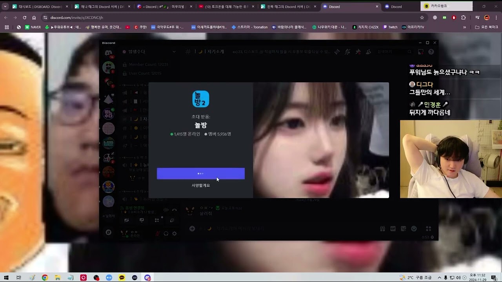The width and height of the screenshot is (502, 282).
Task: Decline the invite via 사양할게요 link
Action: click(x=201, y=185)
